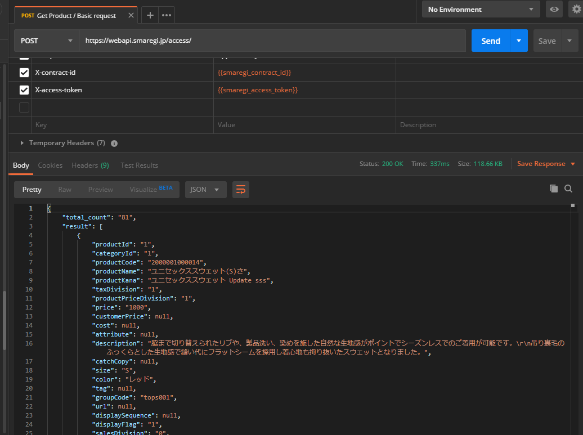583x435 pixels.
Task: Click the request URL input field
Action: click(272, 41)
